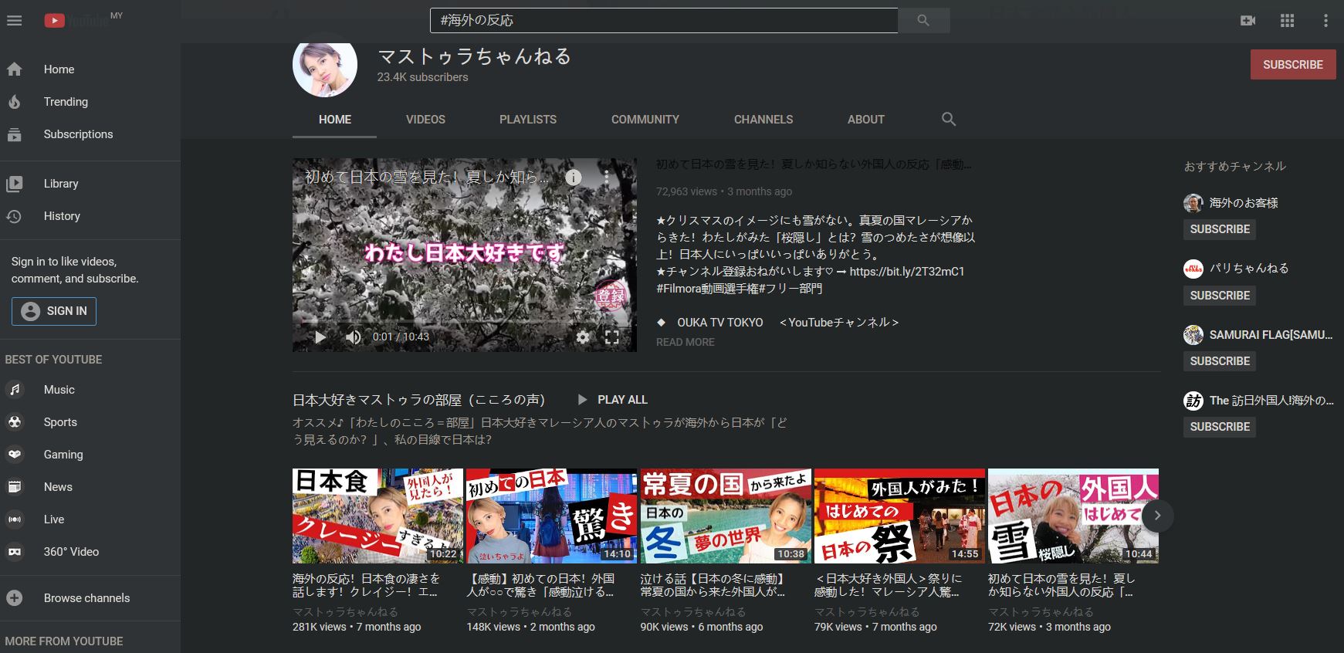Open SAMURAI FLAG recommended channel

(1271, 335)
